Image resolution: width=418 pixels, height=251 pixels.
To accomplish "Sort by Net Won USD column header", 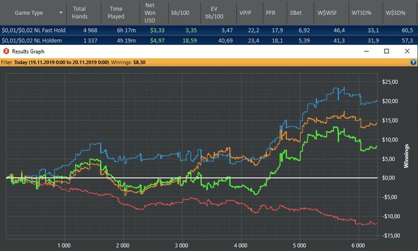I will click(150, 13).
